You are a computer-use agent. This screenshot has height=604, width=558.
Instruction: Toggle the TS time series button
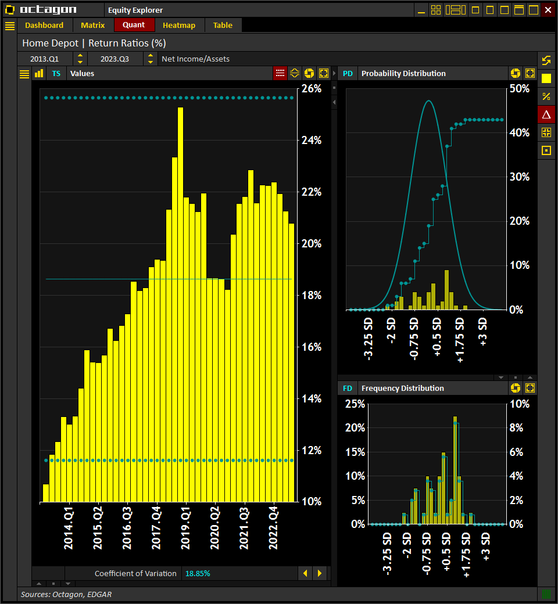click(56, 74)
